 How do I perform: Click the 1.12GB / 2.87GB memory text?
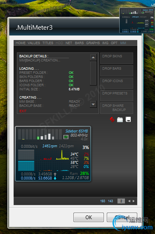75,178
